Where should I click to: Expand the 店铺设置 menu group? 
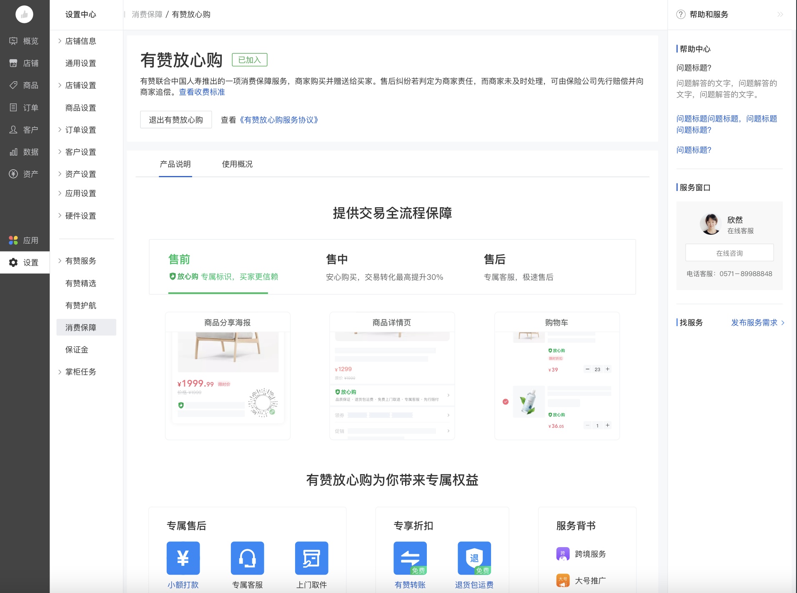coord(60,85)
